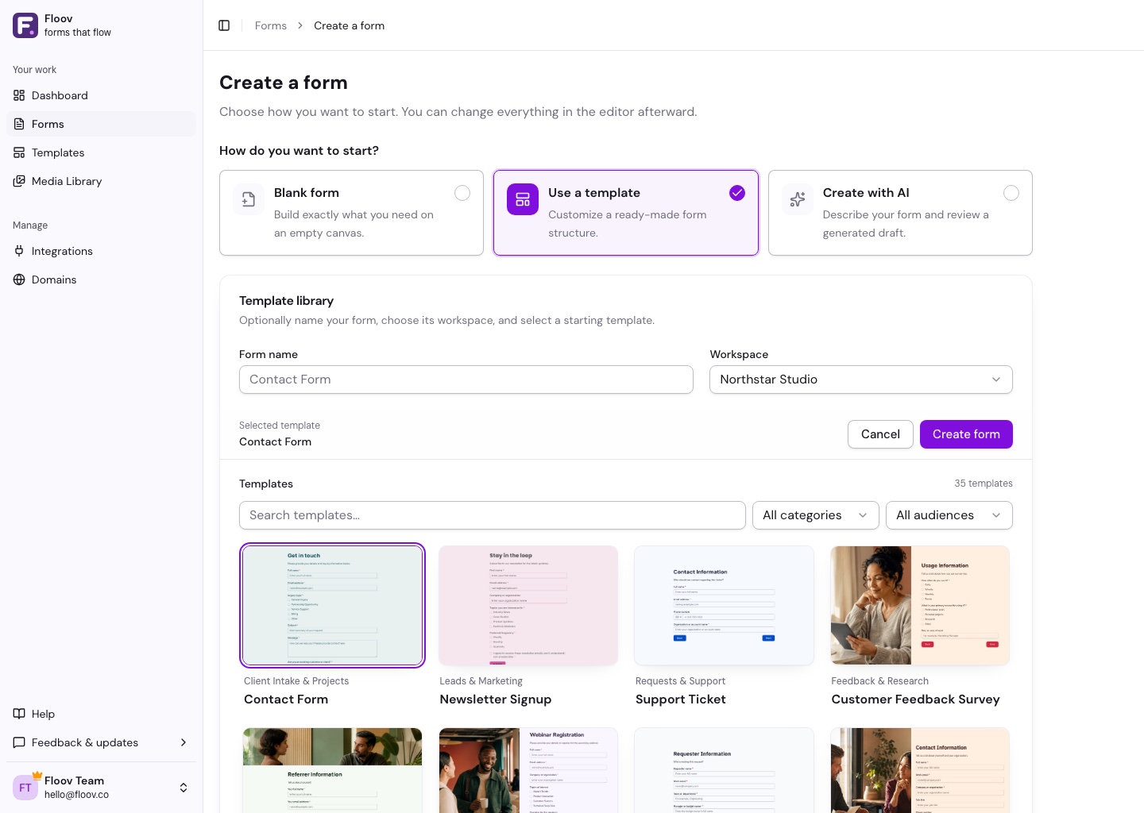Open the All categories filter dropdown
The height and width of the screenshot is (813, 1144).
pos(816,515)
